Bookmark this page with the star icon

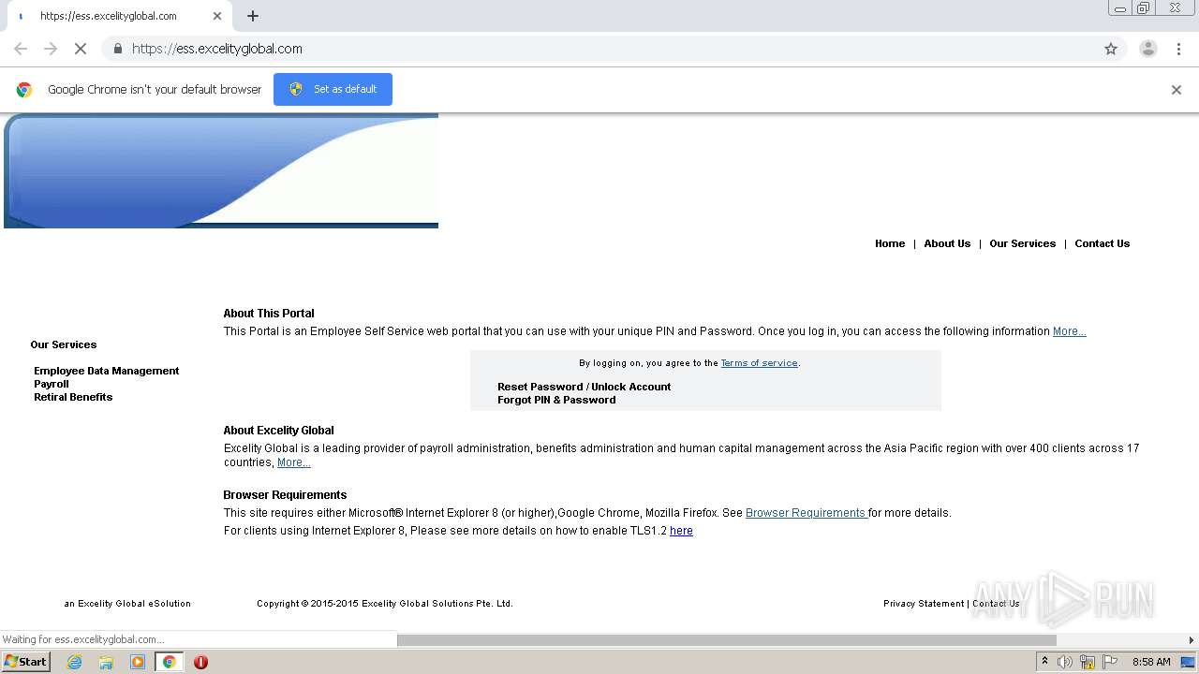[x=1111, y=49]
